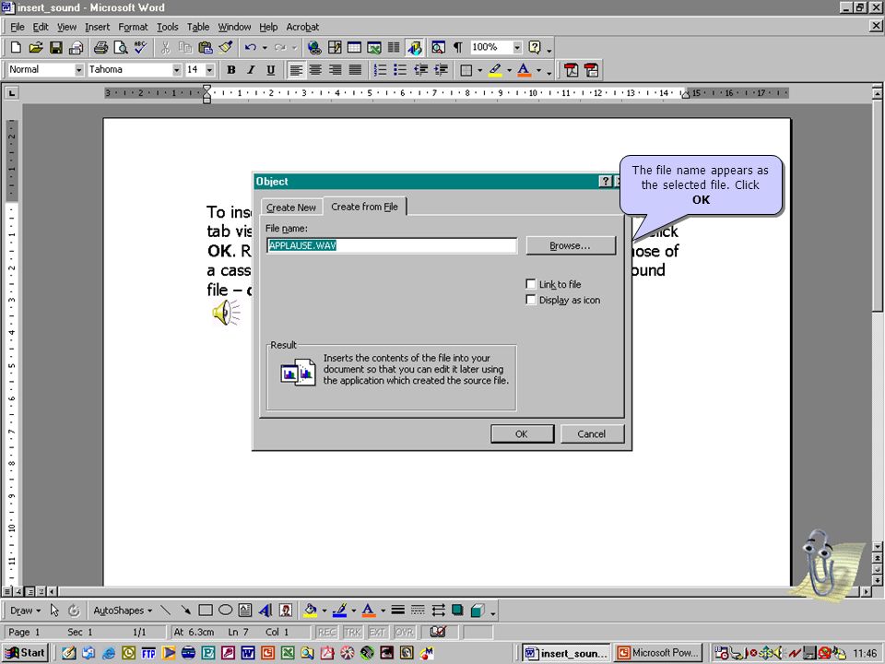Open the AutoShapes dropdown menu
Screen dimensions: 885x664
click(123, 611)
